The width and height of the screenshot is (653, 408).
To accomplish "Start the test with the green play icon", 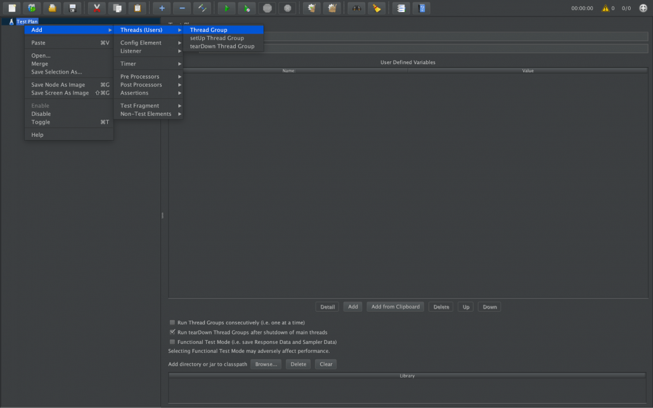I will click(x=226, y=8).
